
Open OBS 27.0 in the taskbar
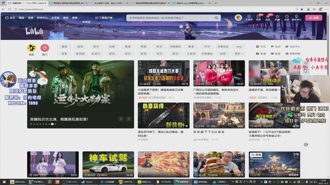[70, 182]
